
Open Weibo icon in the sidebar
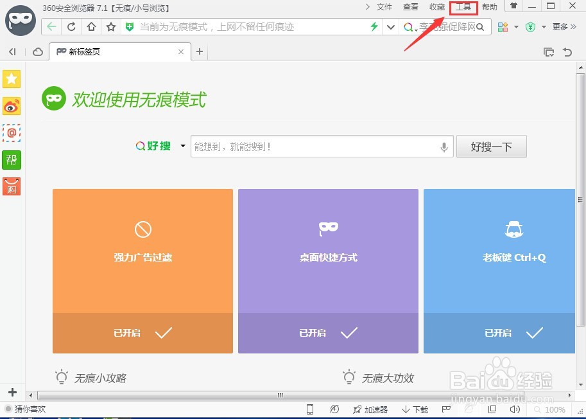pyautogui.click(x=12, y=106)
